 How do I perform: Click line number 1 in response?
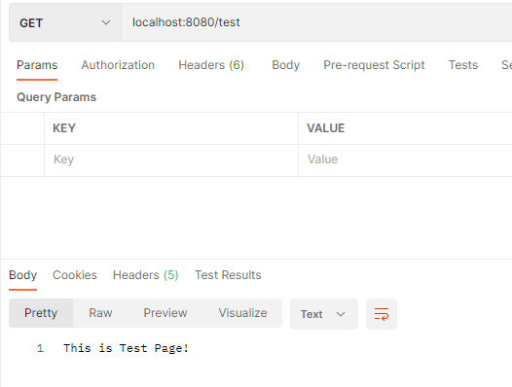click(40, 348)
